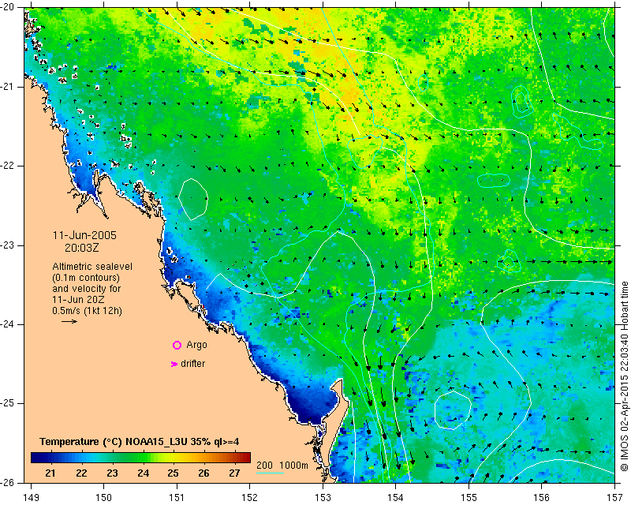Screen dimensions: 631x505
Task: Click the '200 1000m' depth contour label
Action: [282, 465]
